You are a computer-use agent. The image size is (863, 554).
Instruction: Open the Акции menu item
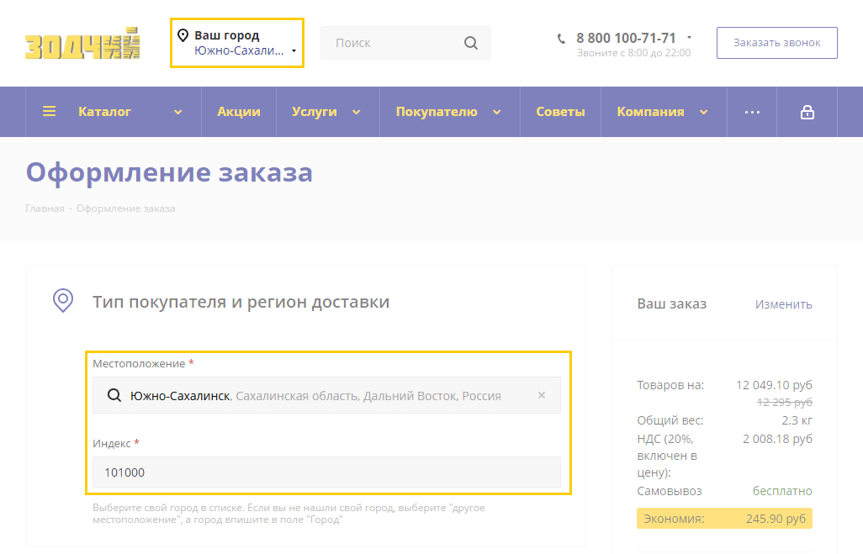[x=239, y=112]
